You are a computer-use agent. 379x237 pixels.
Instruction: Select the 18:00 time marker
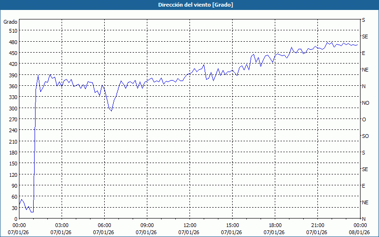pyautogui.click(x=275, y=225)
